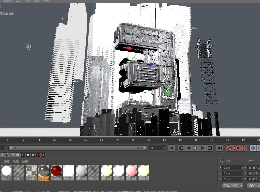Toggle the white rectangle filter icon
The height and width of the screenshot is (192, 260).
click(x=28, y=155)
